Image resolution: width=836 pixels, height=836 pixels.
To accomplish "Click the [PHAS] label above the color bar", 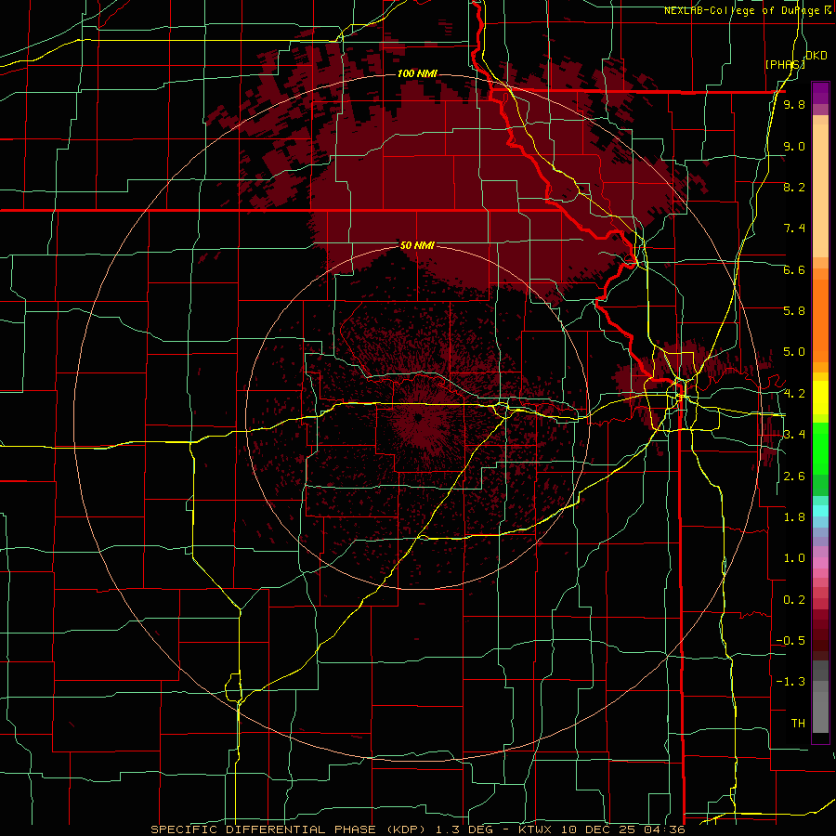I will pos(785,64).
